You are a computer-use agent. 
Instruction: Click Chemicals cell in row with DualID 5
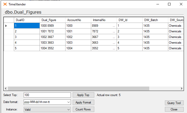pos(176,48)
